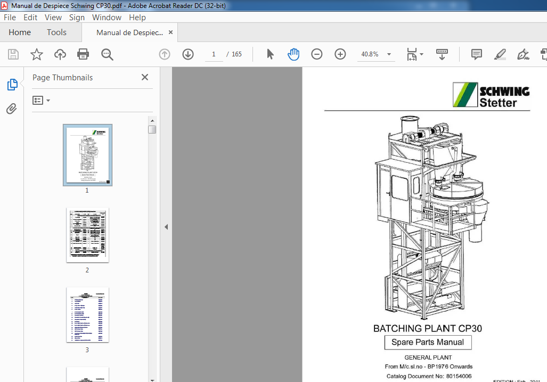Switch to the Tools tab
Screen dimensions: 547x382
(x=56, y=32)
